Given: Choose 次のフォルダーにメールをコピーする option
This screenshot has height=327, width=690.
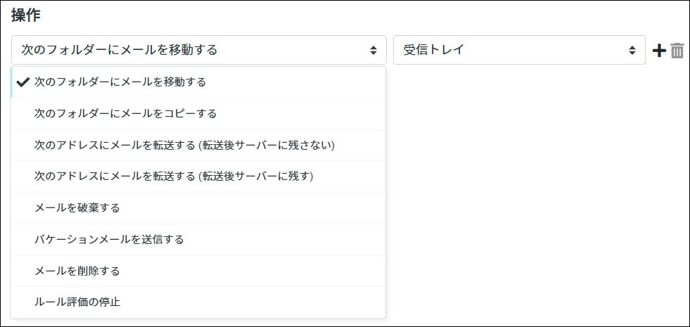Looking at the screenshot, I should [125, 113].
